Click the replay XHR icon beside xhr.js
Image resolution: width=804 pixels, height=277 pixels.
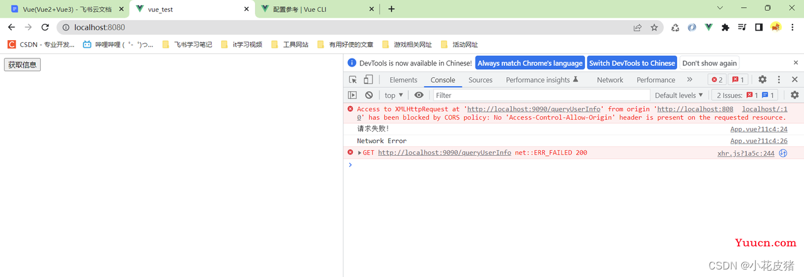783,153
